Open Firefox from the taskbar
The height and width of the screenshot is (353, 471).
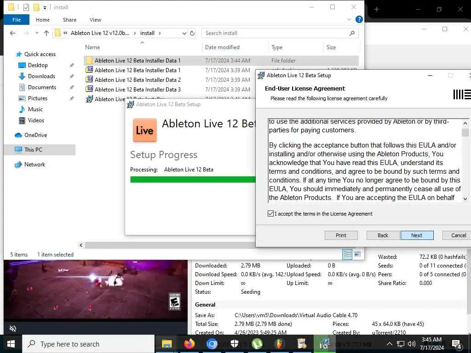pos(189,344)
